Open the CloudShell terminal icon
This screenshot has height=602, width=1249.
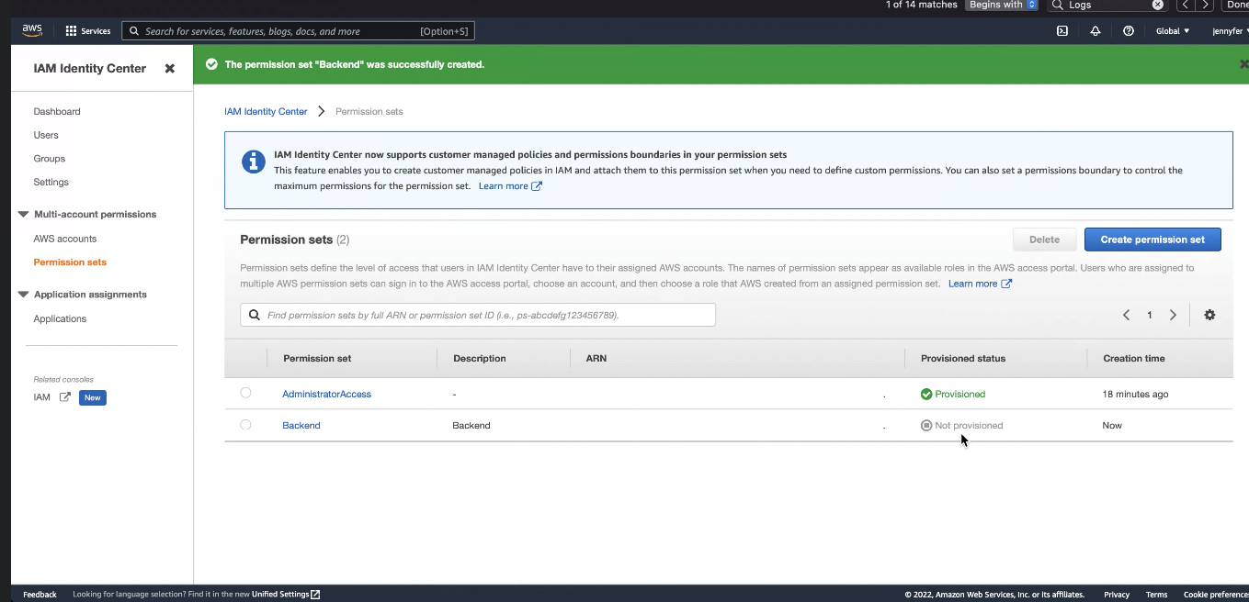point(1062,31)
